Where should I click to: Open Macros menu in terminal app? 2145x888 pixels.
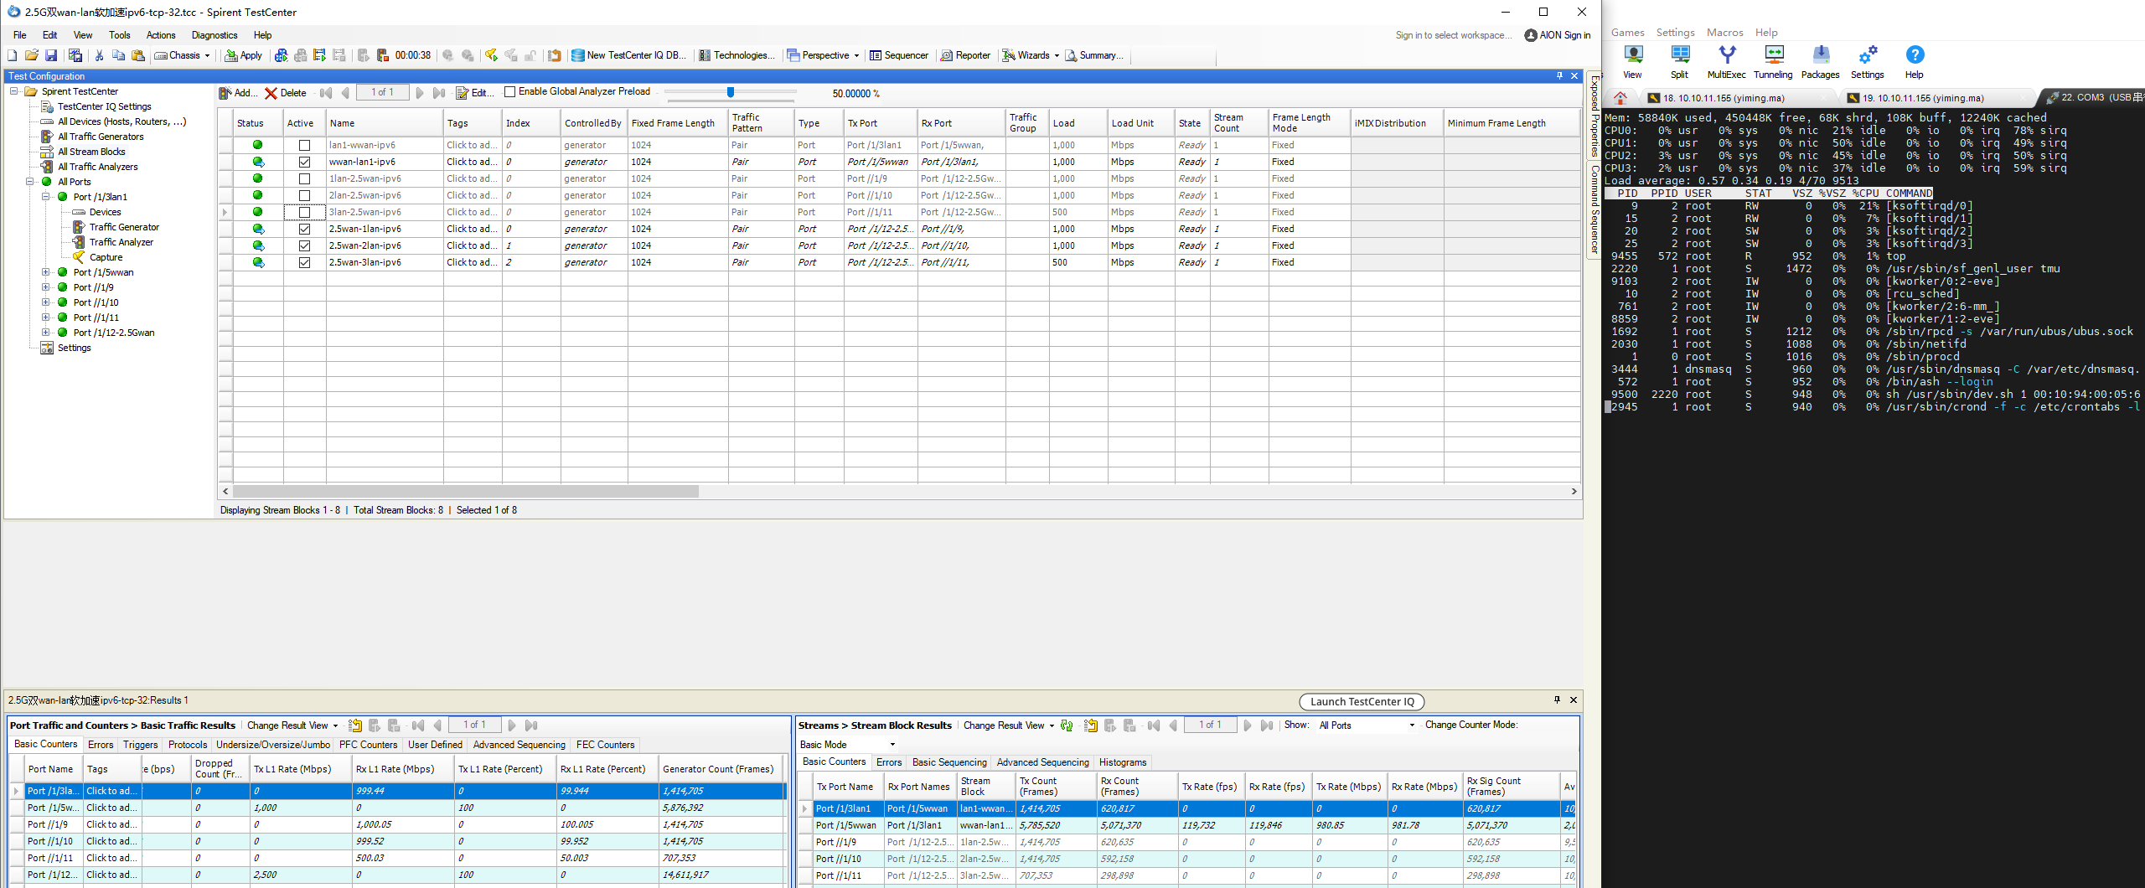[x=1725, y=33]
